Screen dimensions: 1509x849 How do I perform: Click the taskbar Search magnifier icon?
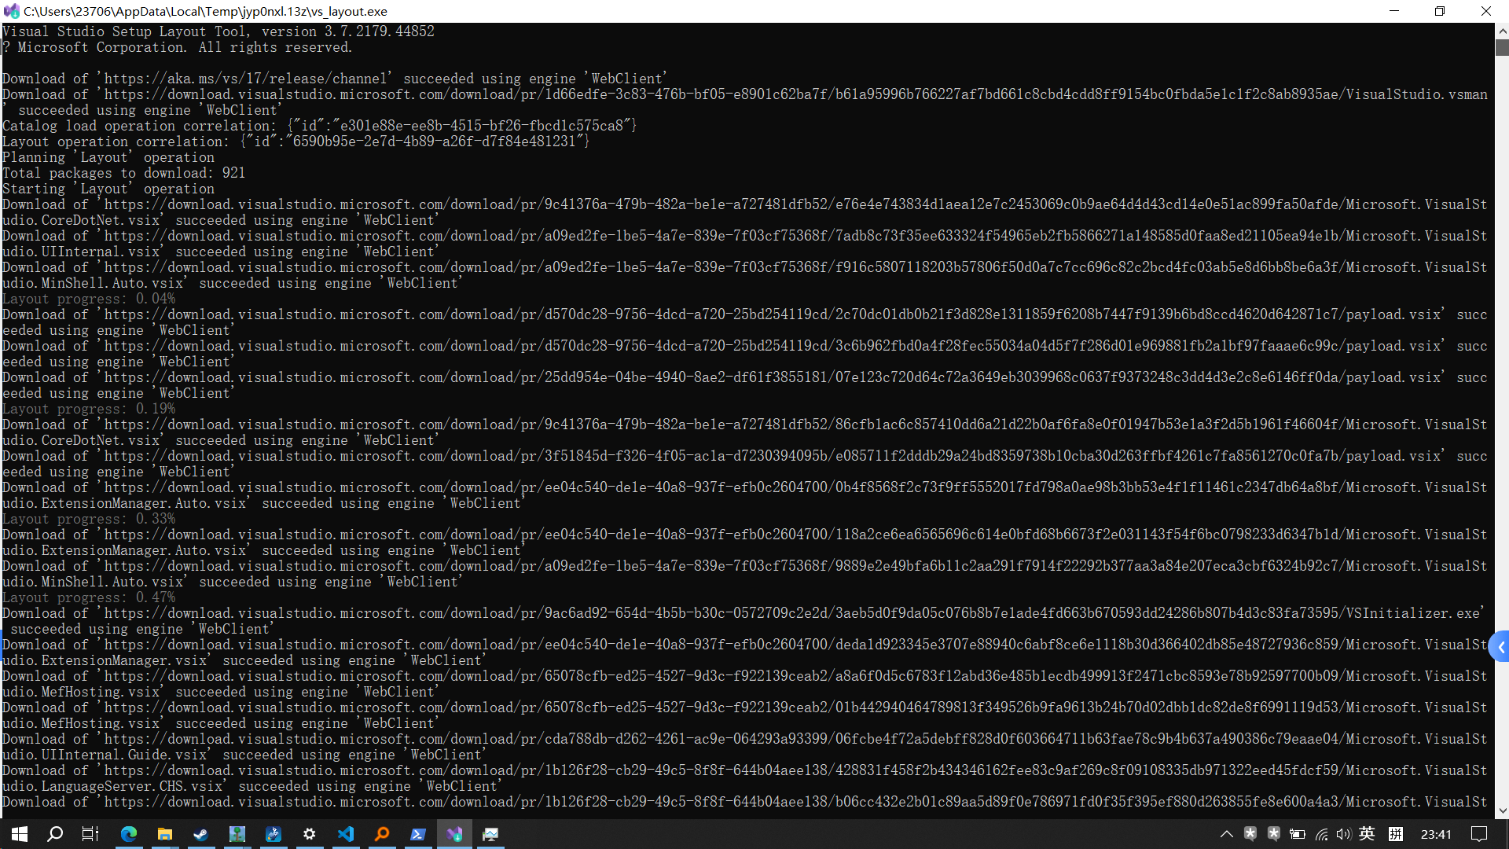pos(55,834)
